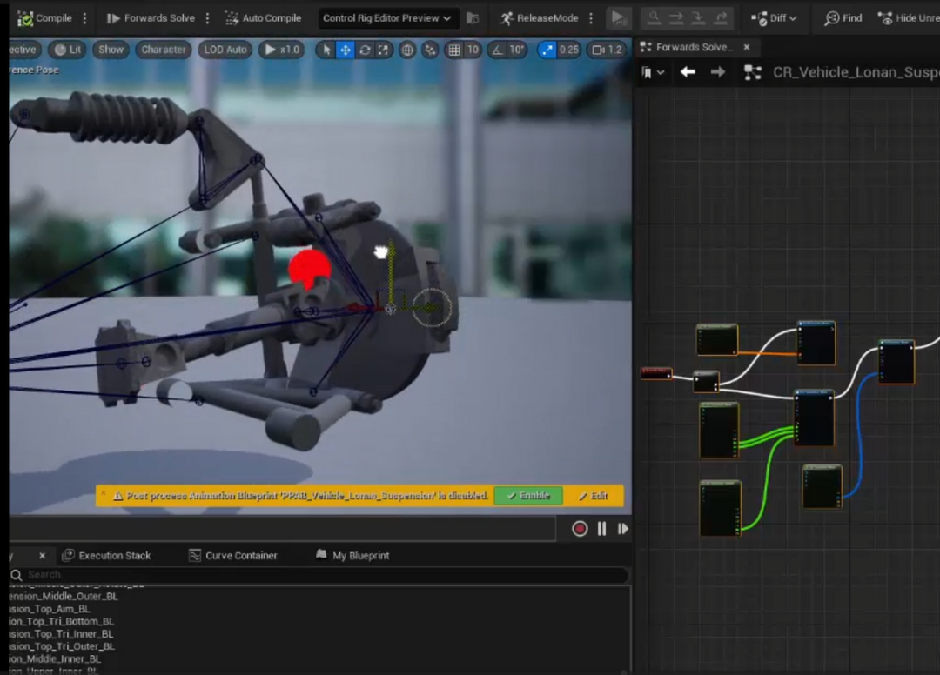The height and width of the screenshot is (675, 940).
Task: Toggle scale snapping in viewport
Action: 547,50
